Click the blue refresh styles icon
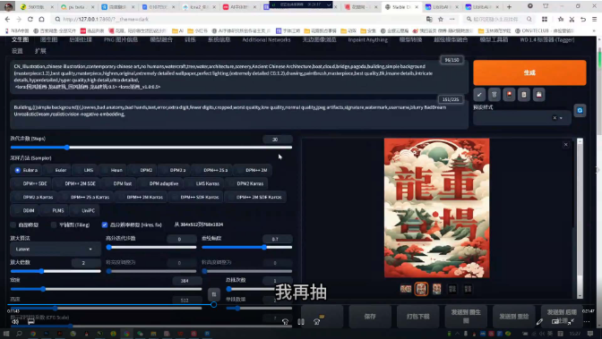 pos(580,110)
